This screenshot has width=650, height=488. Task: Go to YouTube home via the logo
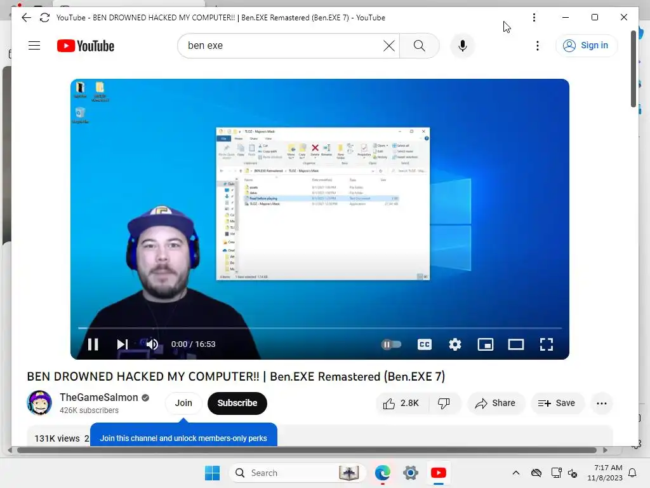[x=86, y=46]
